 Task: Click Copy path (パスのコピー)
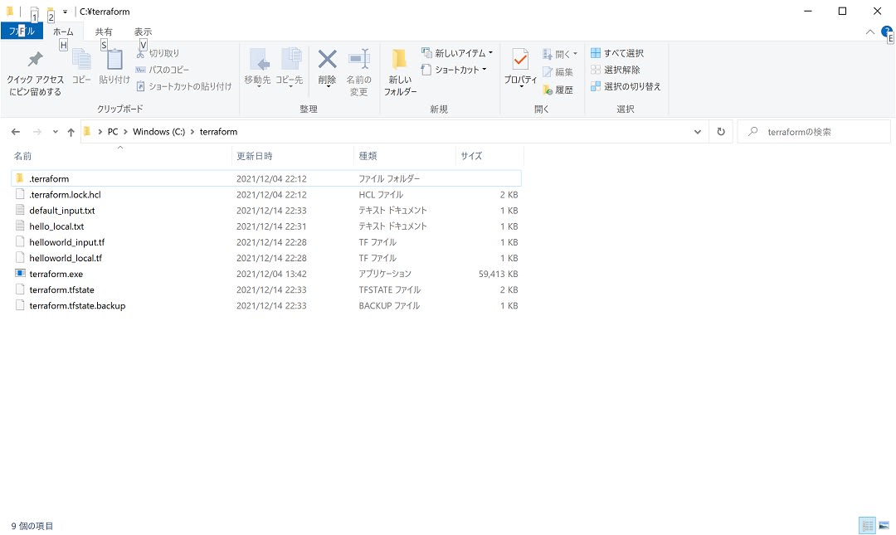pos(163,70)
